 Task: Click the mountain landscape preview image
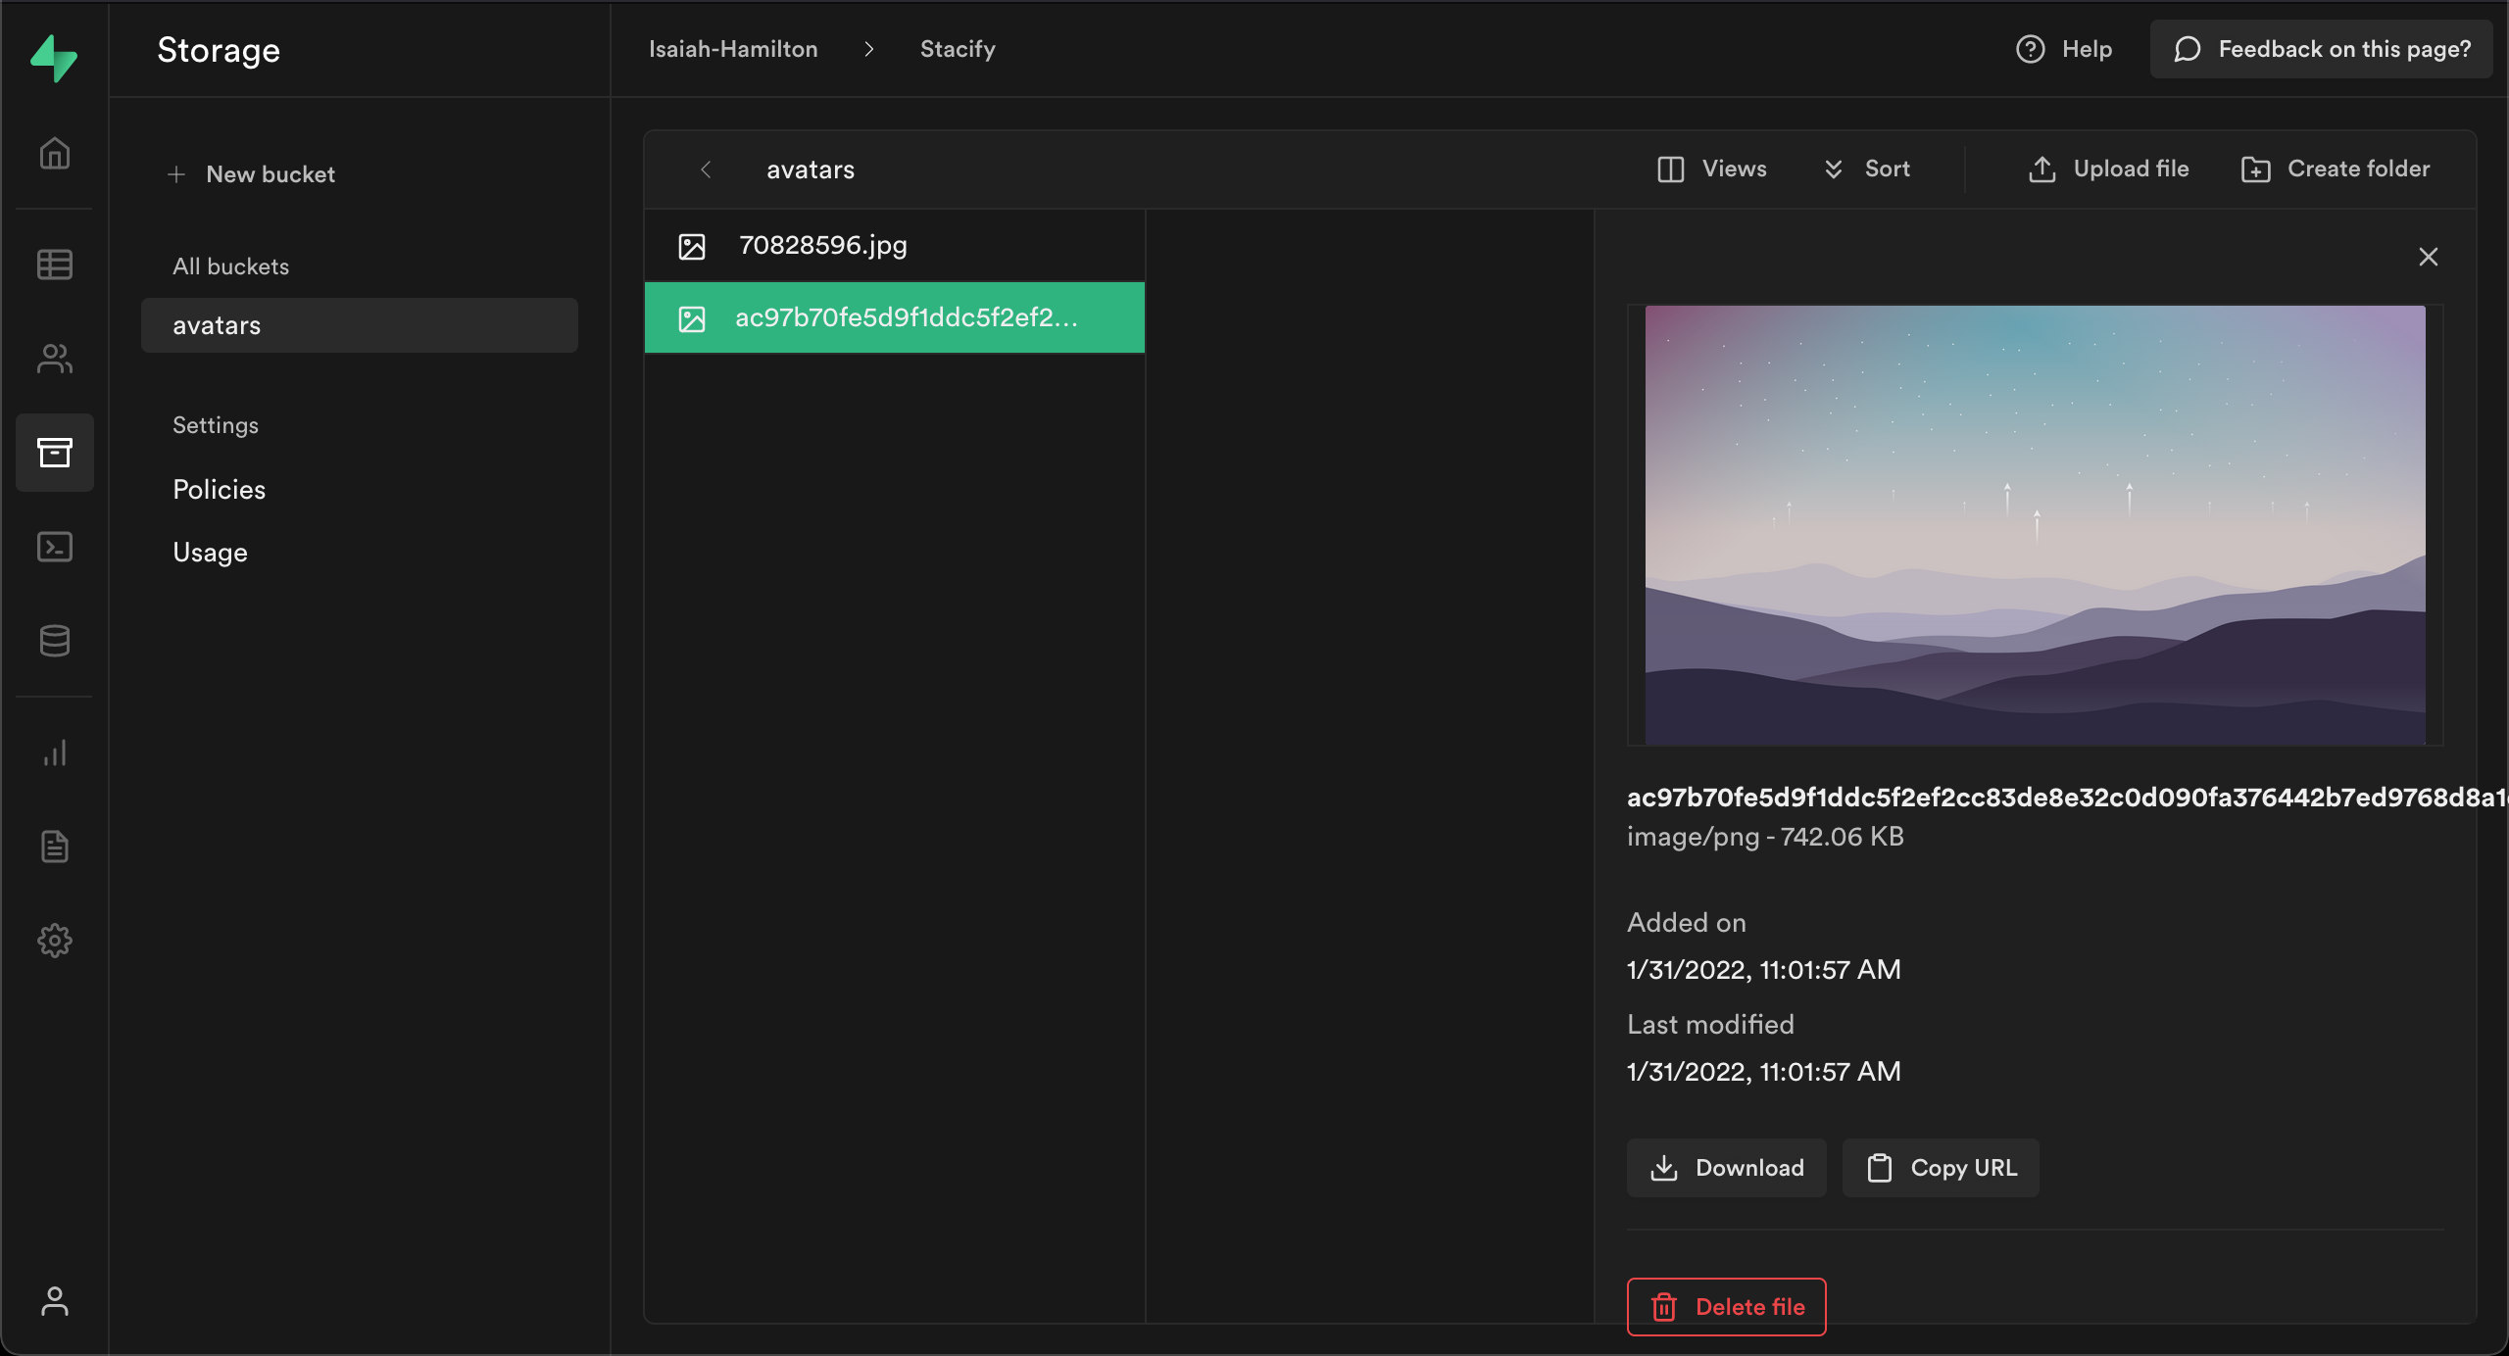(2035, 525)
